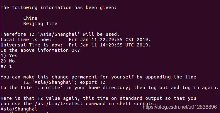220x113 pixels.
Task: Click 'Is the above information OK?' prompt
Action: (40, 50)
